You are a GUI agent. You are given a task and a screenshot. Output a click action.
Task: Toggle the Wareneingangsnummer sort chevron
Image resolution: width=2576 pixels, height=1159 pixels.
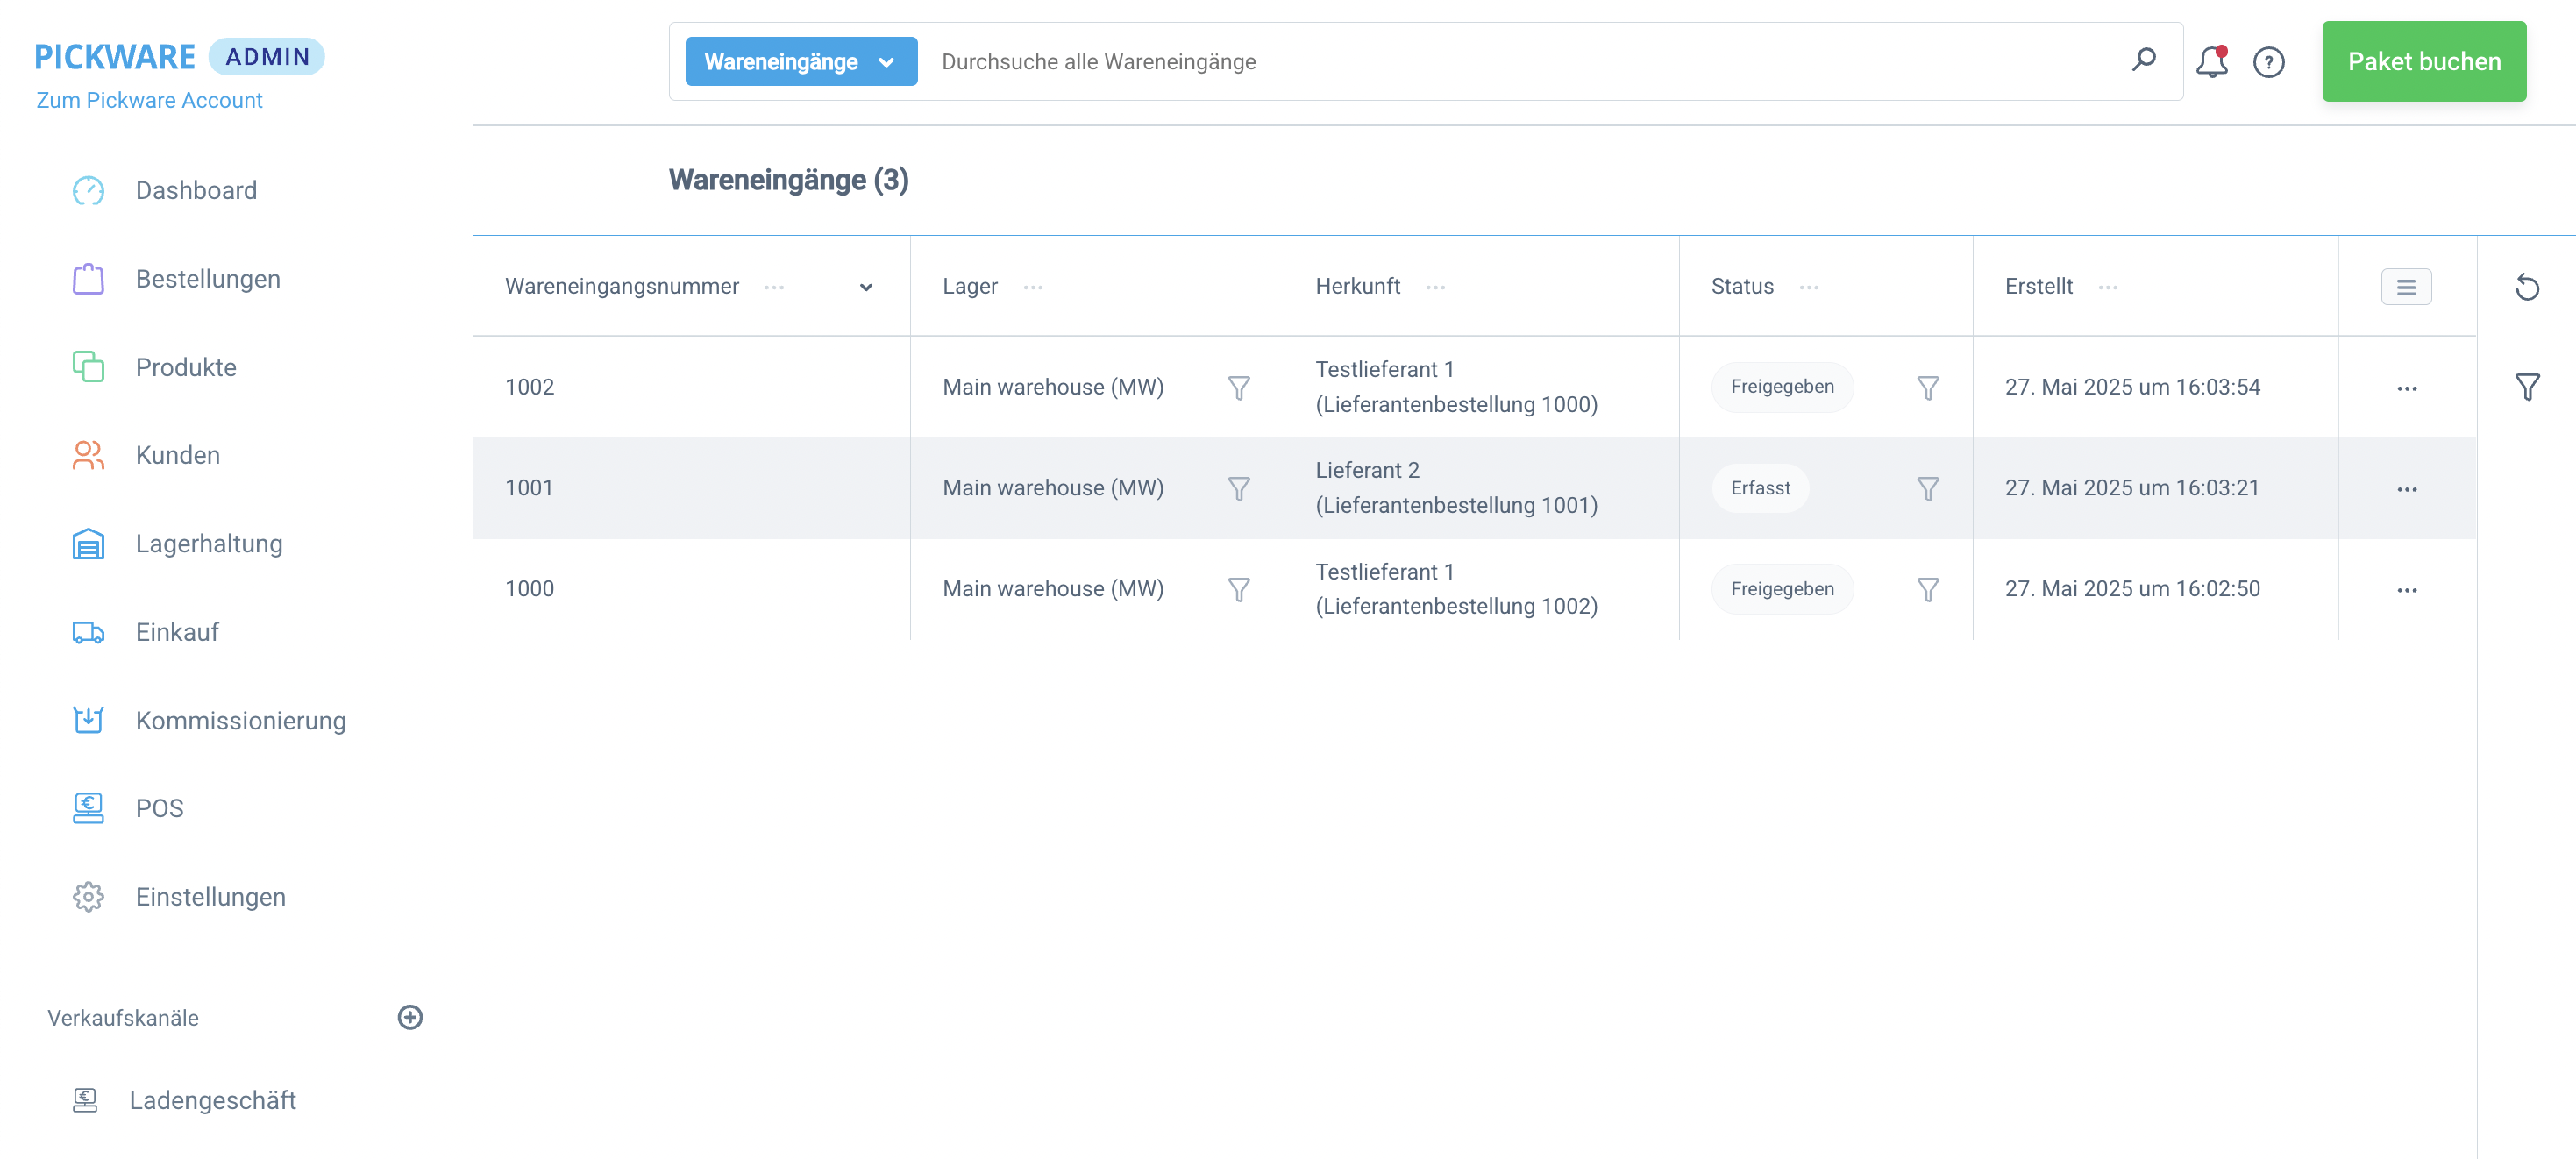point(866,287)
